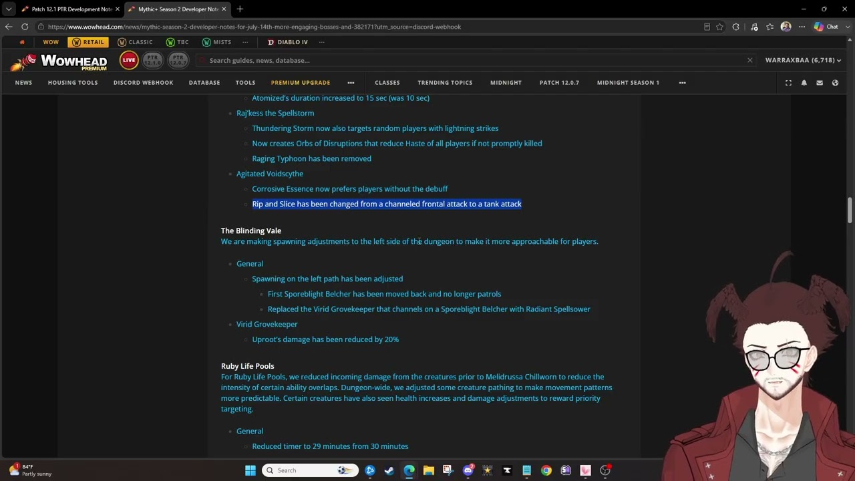Click the Wowhead Premium logo
Screen dimensions: 855x481
click(59, 61)
